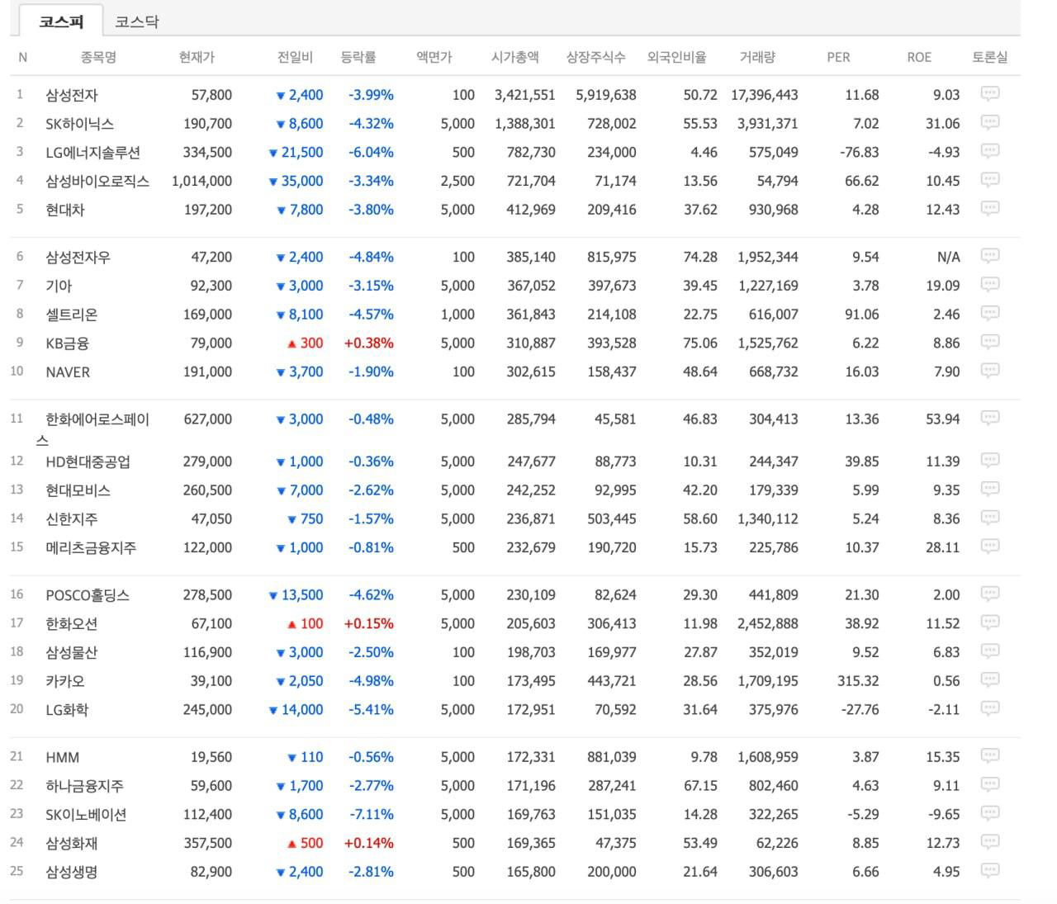Open the SK이노베이션 stock link

86,815
